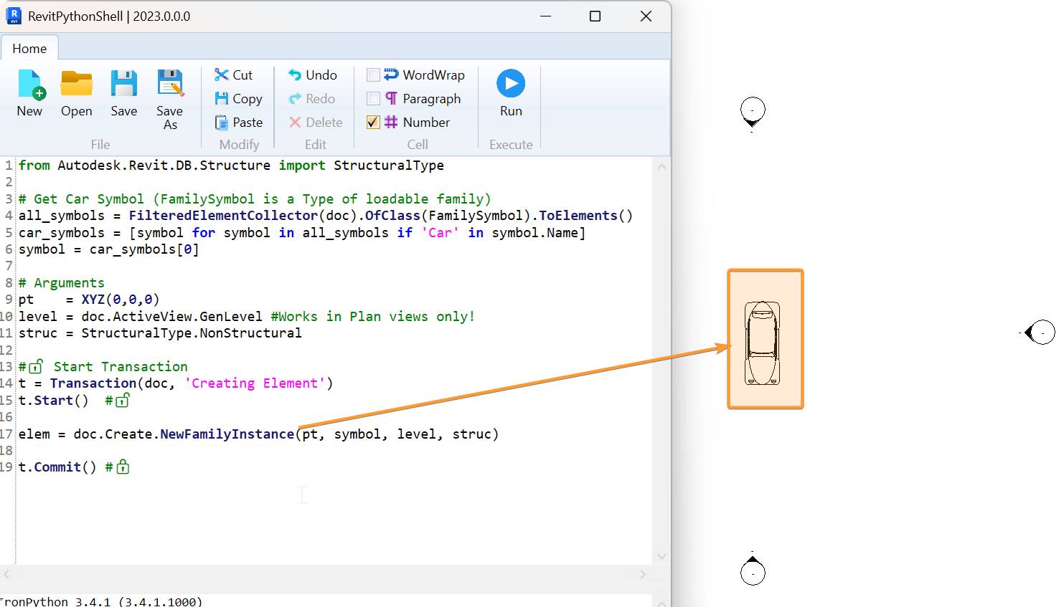
Task: Select the bottom elevation marker in Revit view
Action: pos(753,570)
